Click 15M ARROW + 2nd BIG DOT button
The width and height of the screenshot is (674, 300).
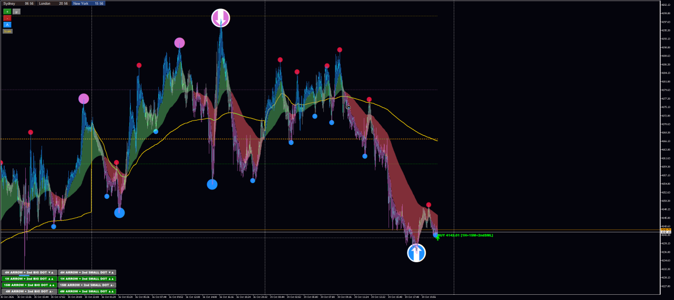pyautogui.click(x=29, y=285)
